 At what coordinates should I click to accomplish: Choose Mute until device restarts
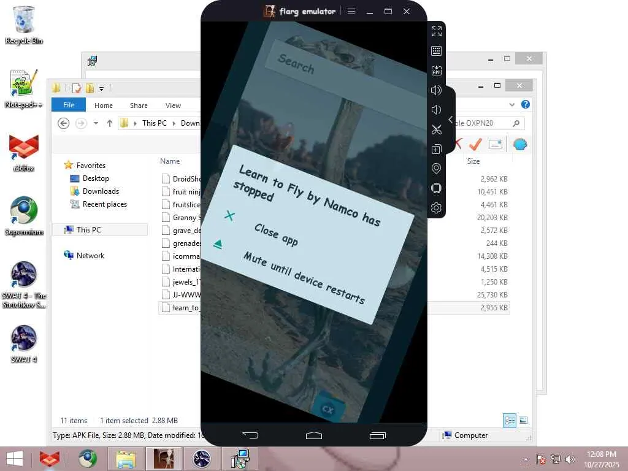(304, 278)
